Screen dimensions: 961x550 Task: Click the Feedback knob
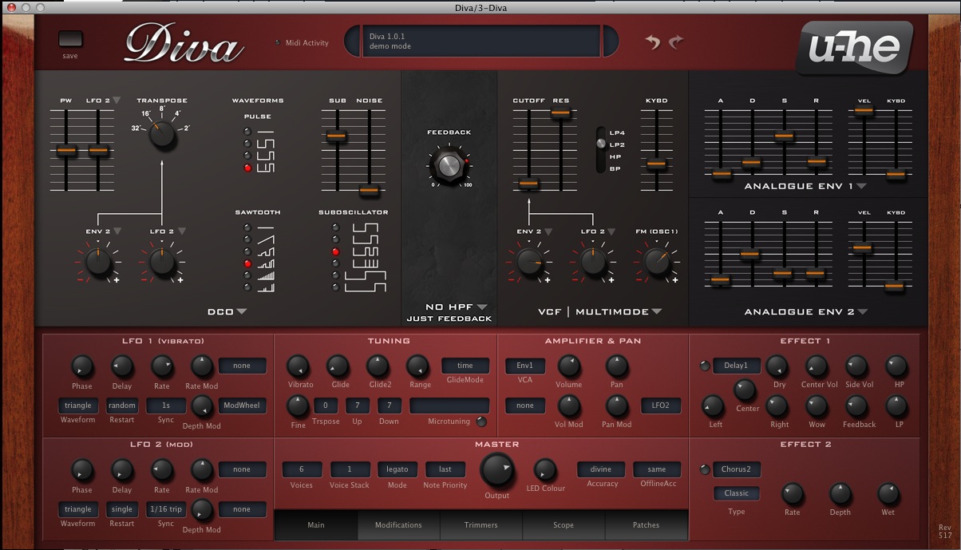[449, 165]
